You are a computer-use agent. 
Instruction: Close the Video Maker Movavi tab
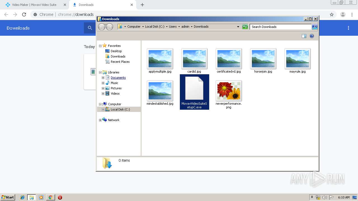[65, 5]
